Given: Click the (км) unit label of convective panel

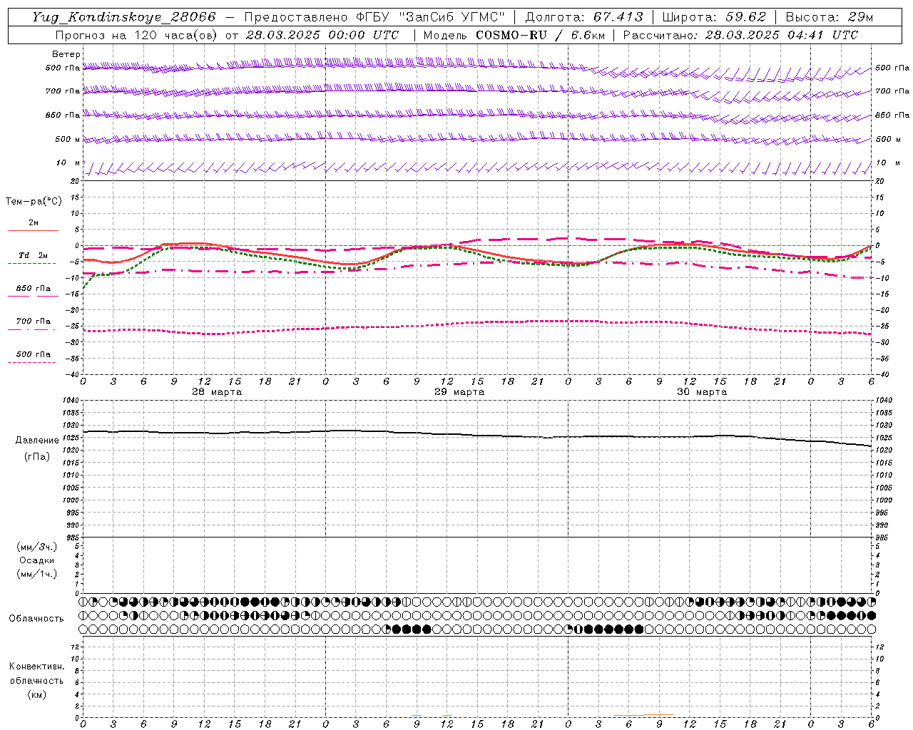Looking at the screenshot, I should click(x=36, y=694).
